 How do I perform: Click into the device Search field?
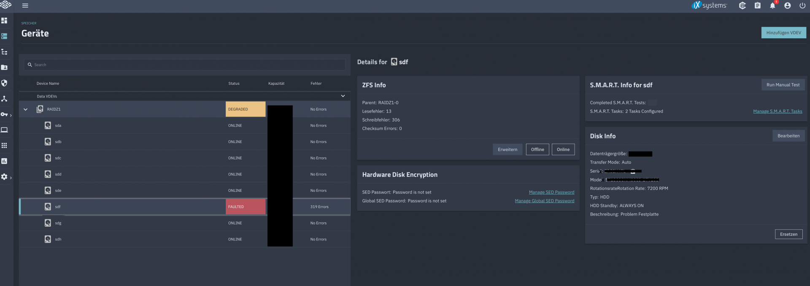pos(185,65)
